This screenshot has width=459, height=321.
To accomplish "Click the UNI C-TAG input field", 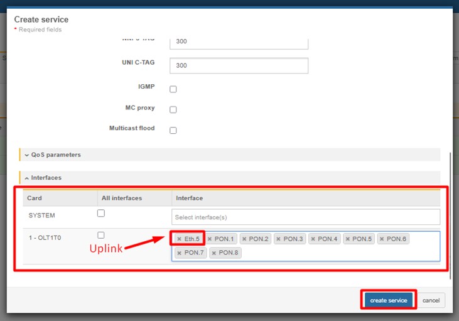I will (239, 65).
